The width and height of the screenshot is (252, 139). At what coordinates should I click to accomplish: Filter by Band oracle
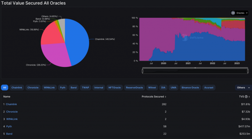[74, 88]
